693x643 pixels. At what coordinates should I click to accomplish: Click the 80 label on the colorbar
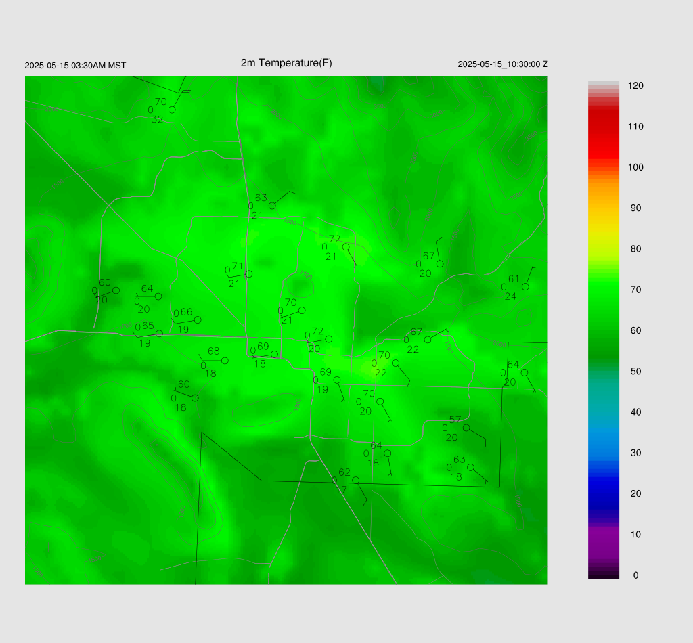635,249
